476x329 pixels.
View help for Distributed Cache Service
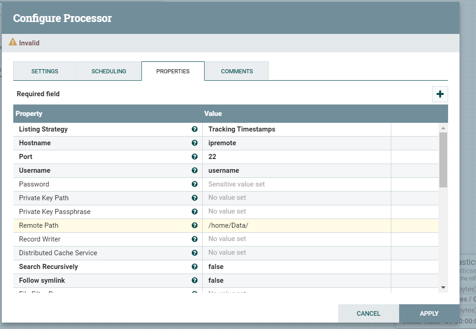195,253
